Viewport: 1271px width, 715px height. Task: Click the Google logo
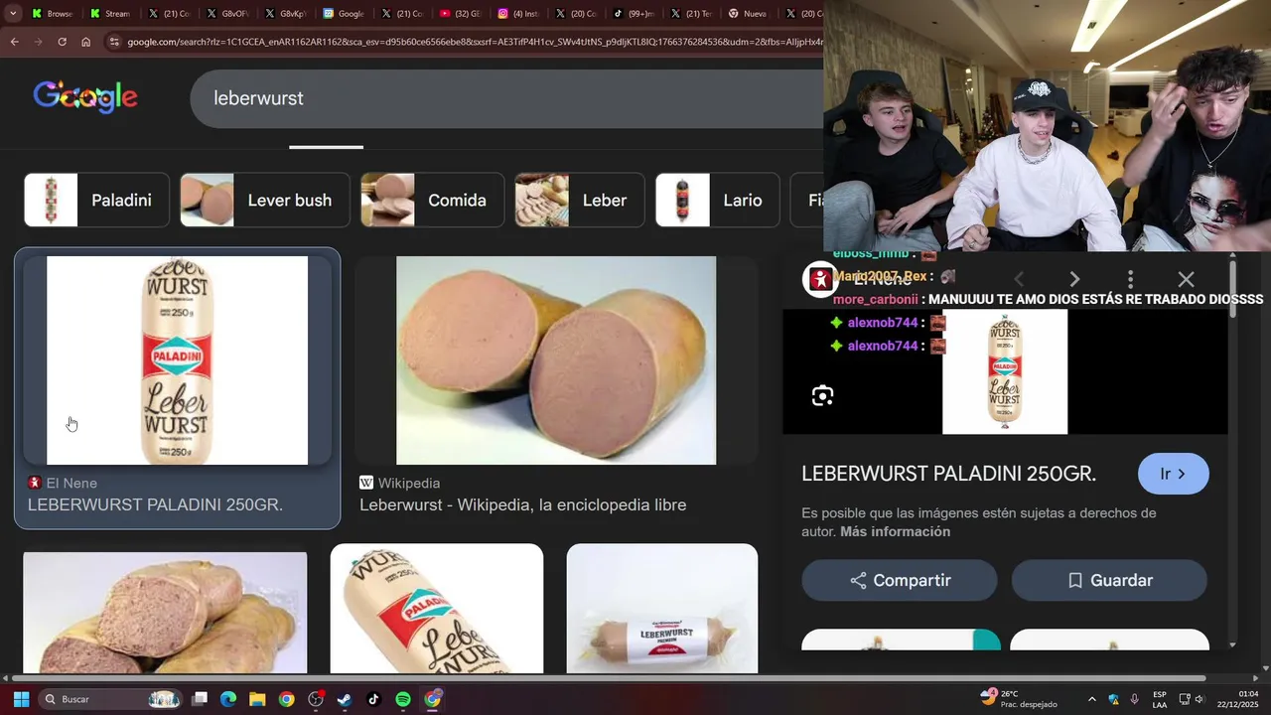[85, 97]
